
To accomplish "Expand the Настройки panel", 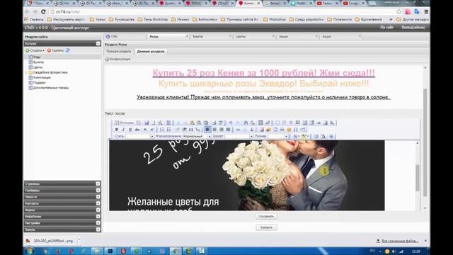I will pos(98,223).
